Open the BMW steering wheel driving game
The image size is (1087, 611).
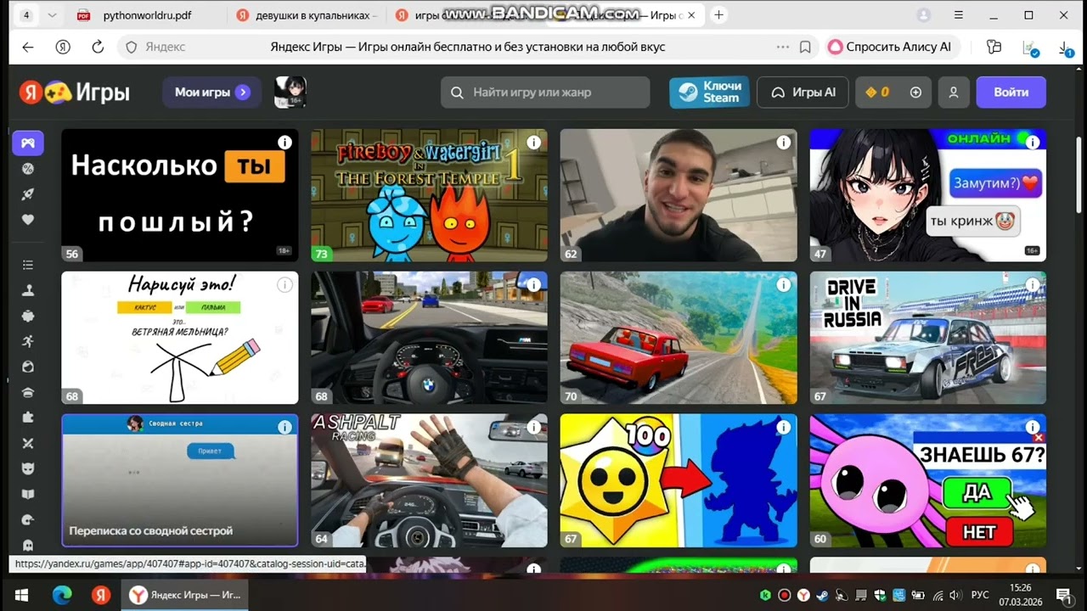[x=429, y=338]
